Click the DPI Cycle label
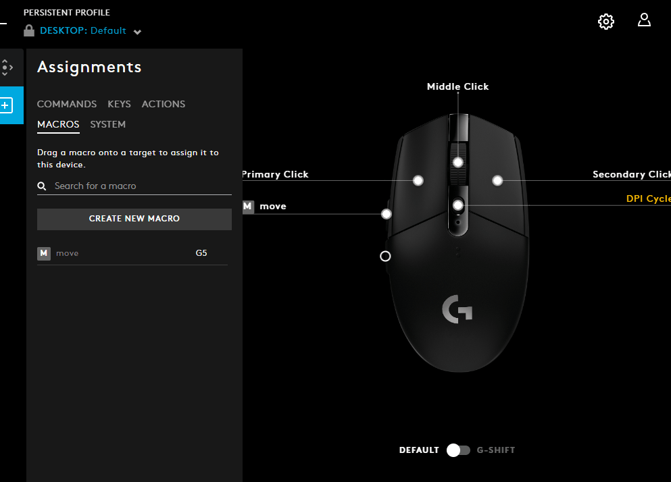 (648, 199)
